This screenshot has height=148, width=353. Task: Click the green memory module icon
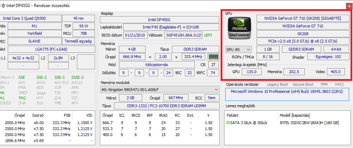coord(212,57)
